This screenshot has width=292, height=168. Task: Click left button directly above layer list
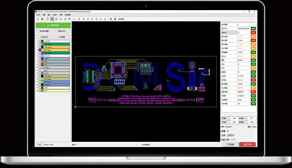coord(44,37)
